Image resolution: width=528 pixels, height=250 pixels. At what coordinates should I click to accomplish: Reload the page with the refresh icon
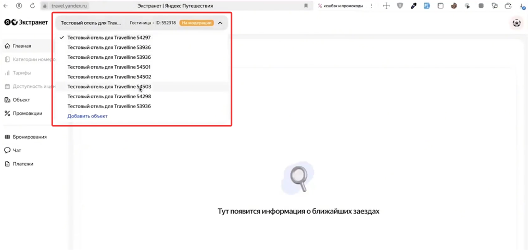[33, 6]
